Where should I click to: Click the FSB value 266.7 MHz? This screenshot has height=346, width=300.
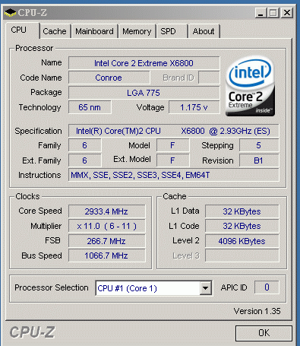(x=106, y=241)
